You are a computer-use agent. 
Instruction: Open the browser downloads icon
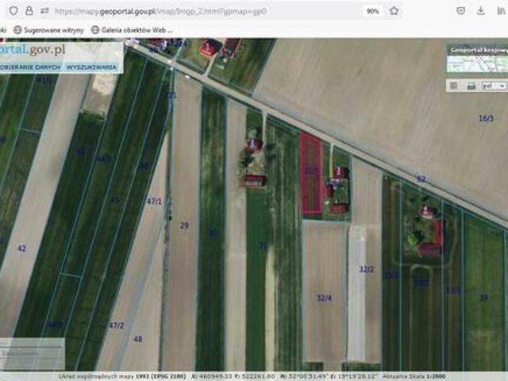click(481, 11)
